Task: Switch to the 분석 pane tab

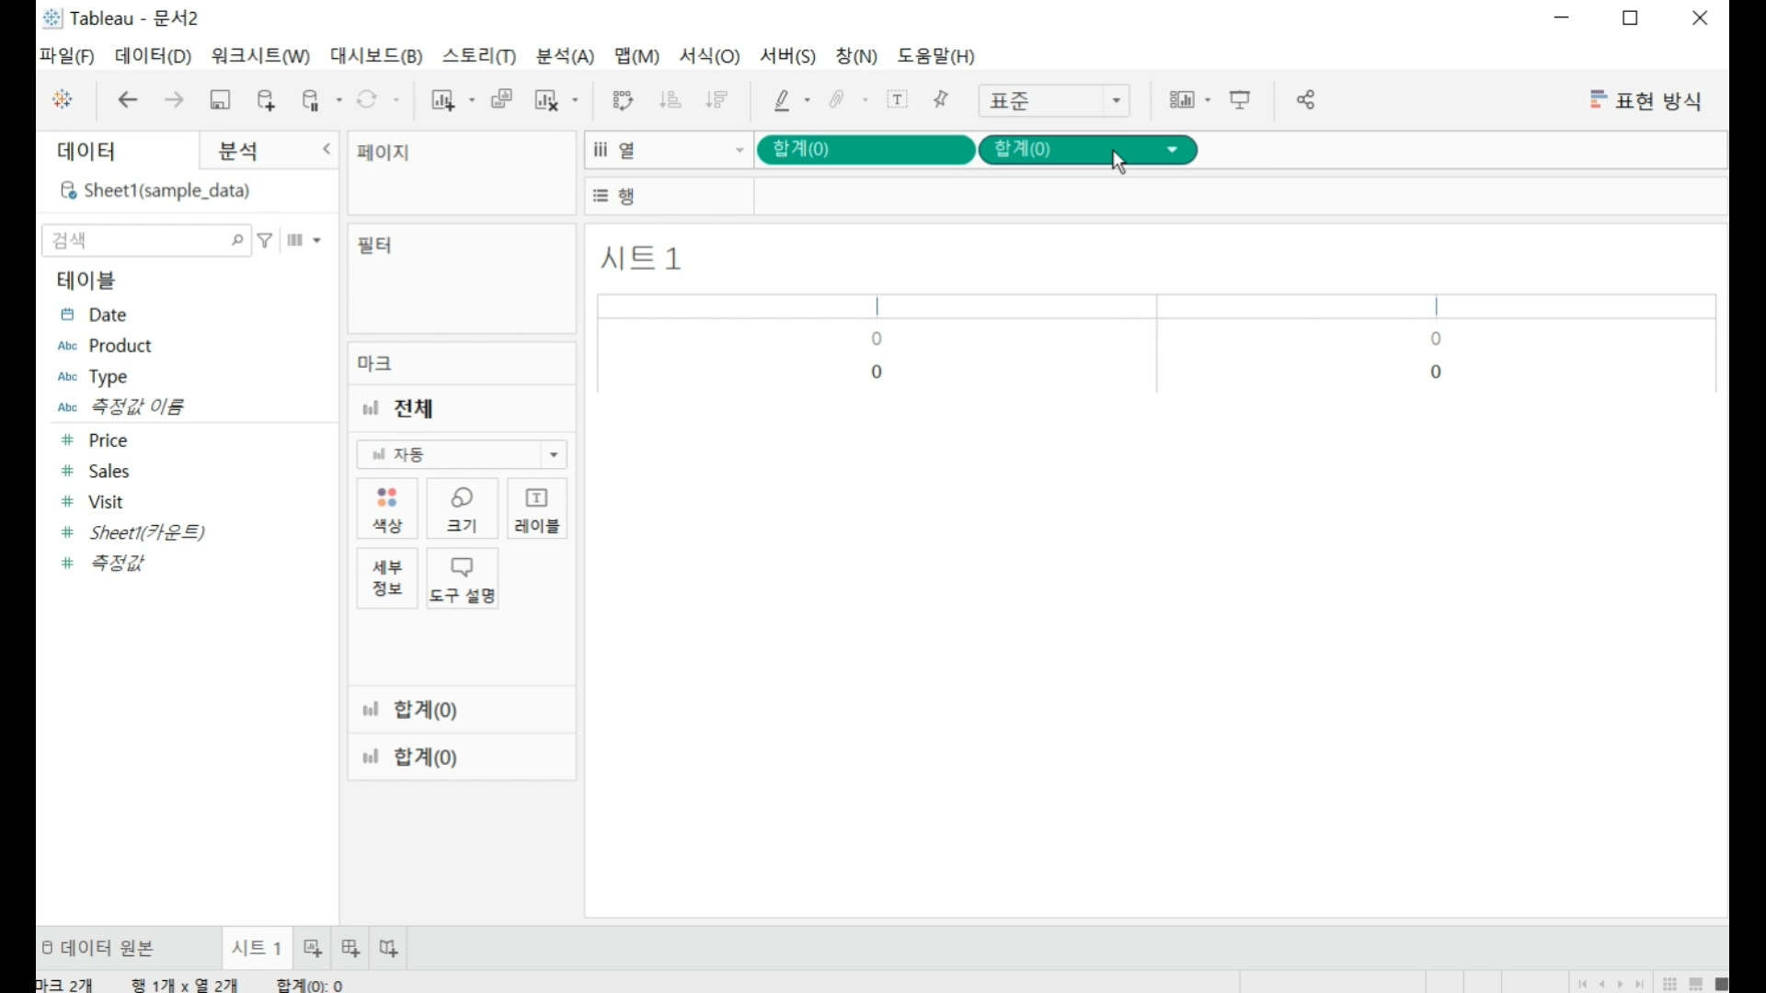Action: 239,151
